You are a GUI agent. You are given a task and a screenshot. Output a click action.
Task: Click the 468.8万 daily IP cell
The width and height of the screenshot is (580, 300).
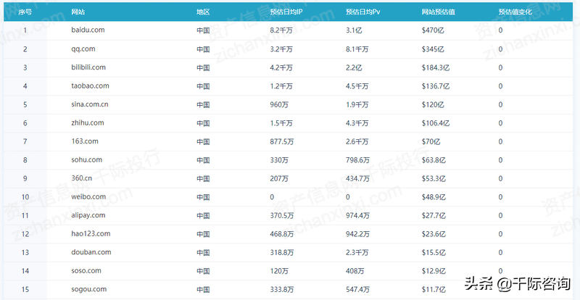(x=282, y=234)
